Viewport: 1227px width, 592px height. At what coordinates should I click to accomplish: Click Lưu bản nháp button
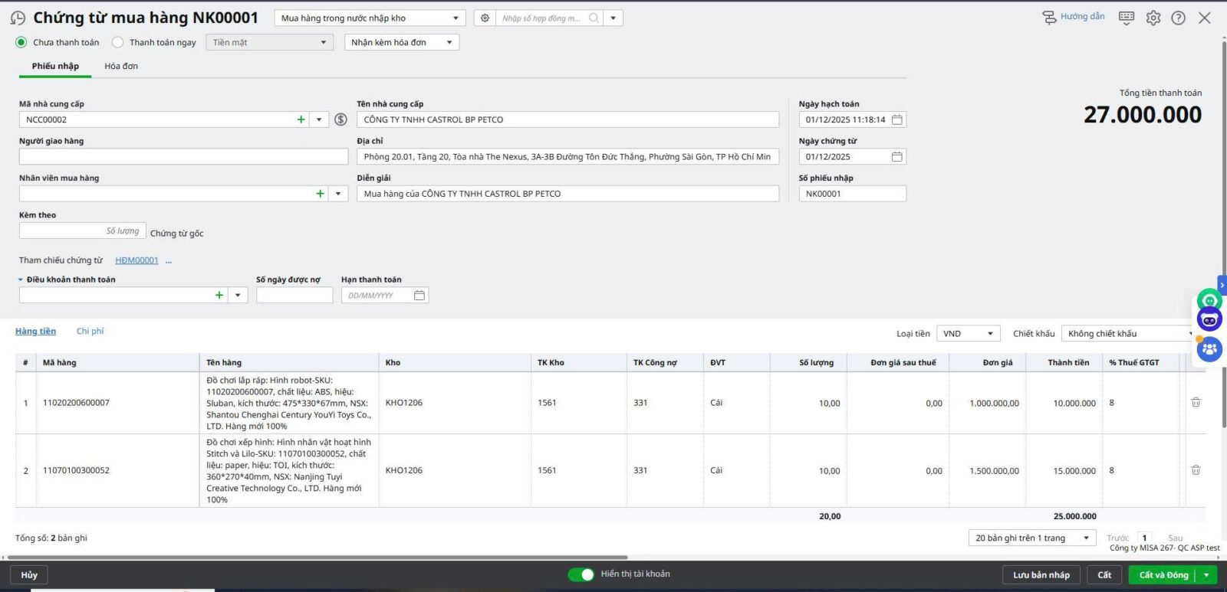tap(1041, 575)
